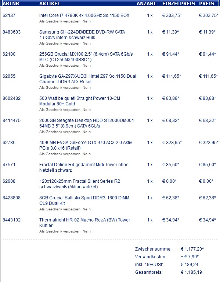The width and height of the screenshot is (220, 283).
Task: Open the Crucial Ballistix Sport DDR3-1600 article
Action: [84, 200]
